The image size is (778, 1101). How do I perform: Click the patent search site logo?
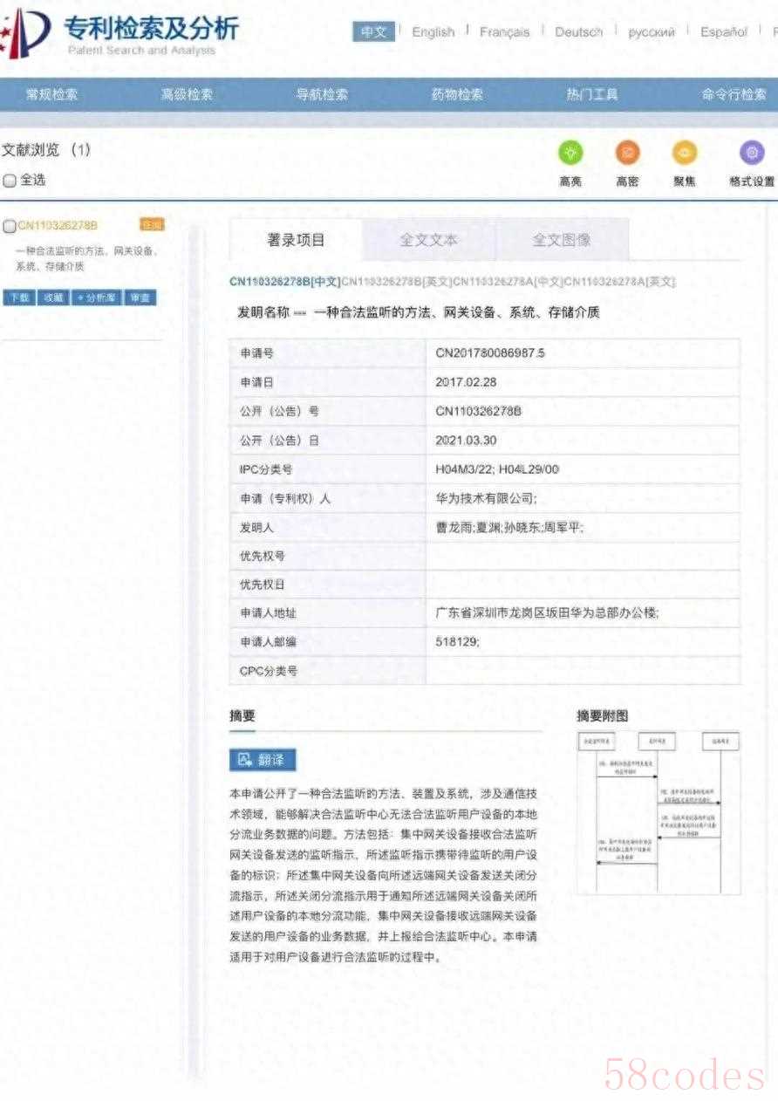pyautogui.click(x=119, y=33)
